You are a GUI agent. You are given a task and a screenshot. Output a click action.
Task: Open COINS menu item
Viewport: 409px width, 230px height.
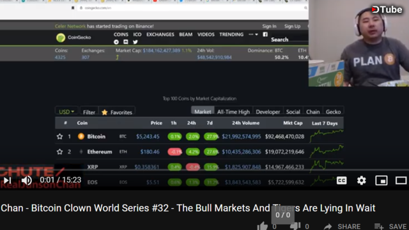click(x=121, y=34)
